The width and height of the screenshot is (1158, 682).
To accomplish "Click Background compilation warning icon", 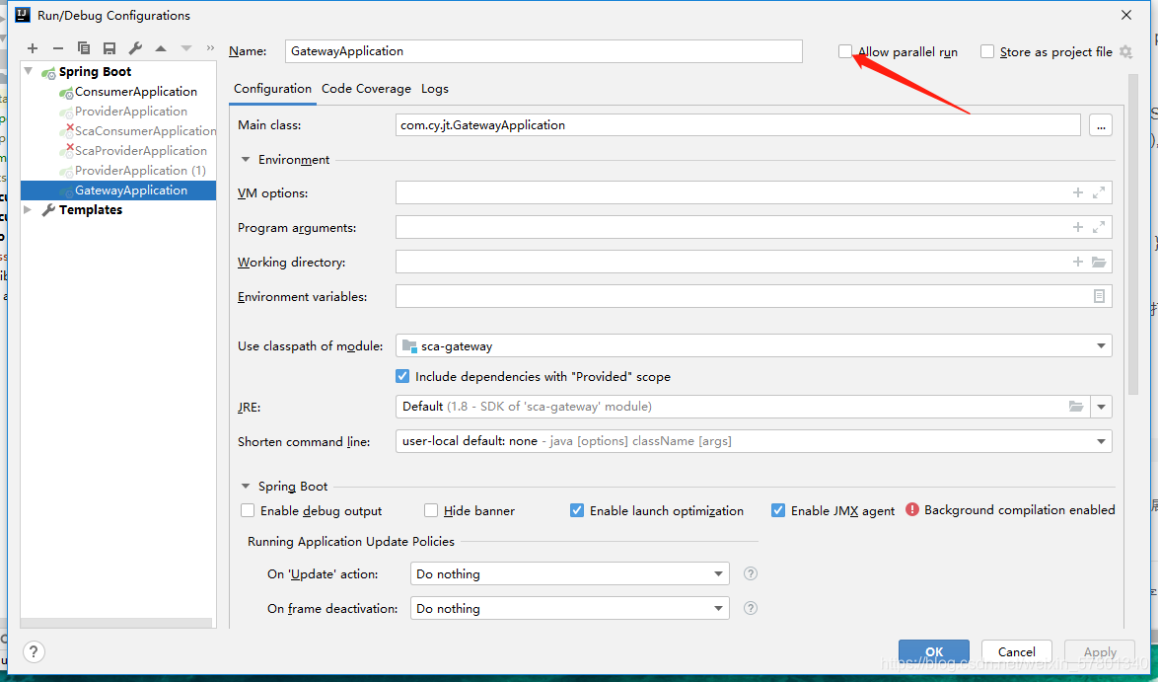I will point(912,510).
